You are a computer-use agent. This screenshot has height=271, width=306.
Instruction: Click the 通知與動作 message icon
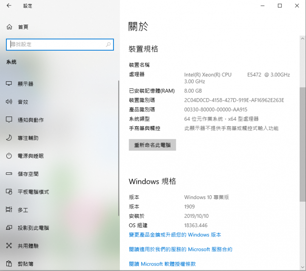[x=9, y=120]
